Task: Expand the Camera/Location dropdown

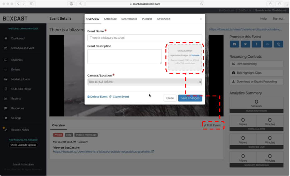Action: pyautogui.click(x=145, y=82)
